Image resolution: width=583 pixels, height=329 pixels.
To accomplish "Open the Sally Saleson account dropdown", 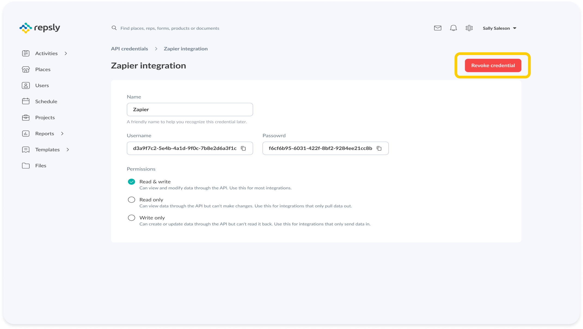I will (499, 28).
